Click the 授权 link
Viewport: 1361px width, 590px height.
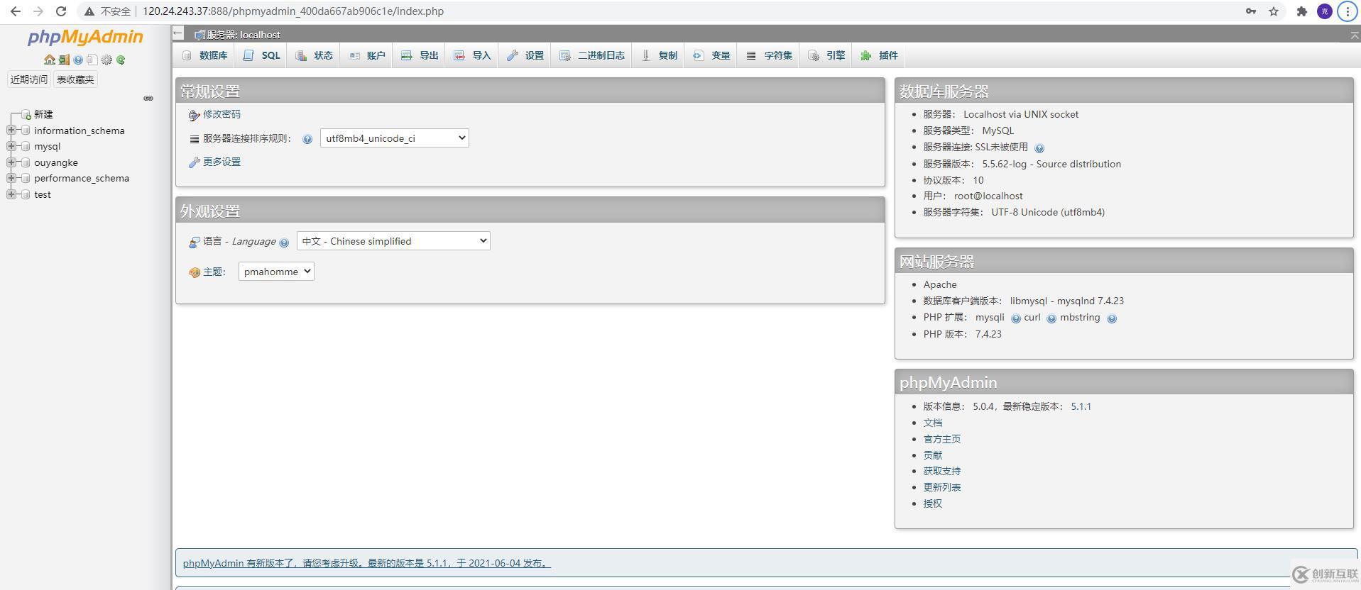932,503
